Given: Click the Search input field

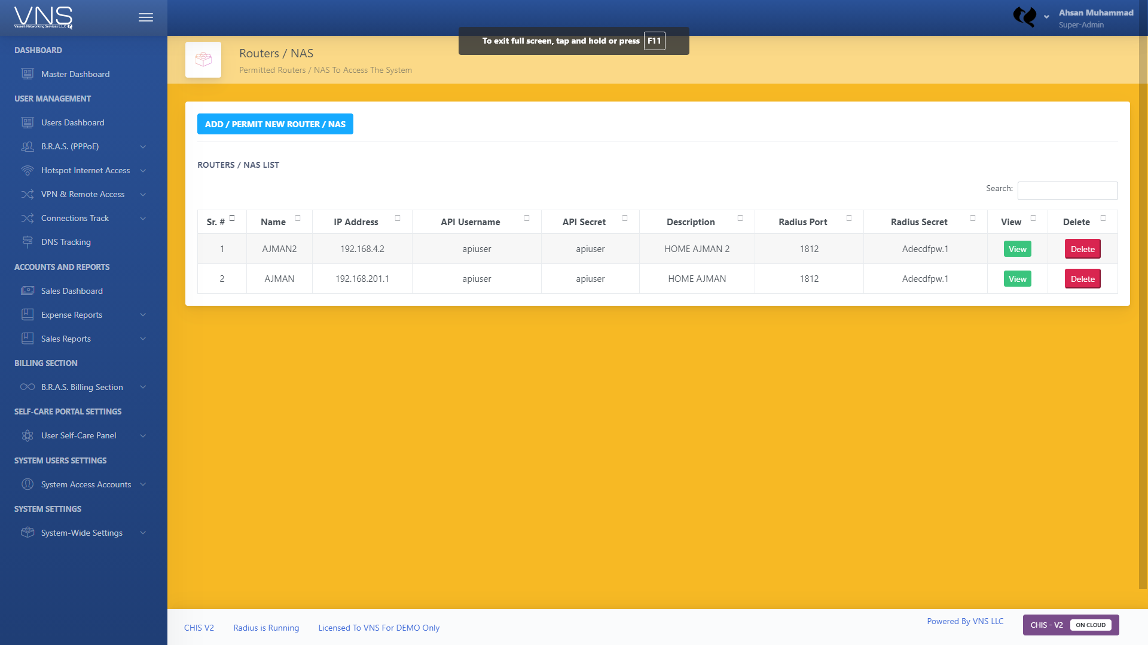Looking at the screenshot, I should click(x=1067, y=191).
